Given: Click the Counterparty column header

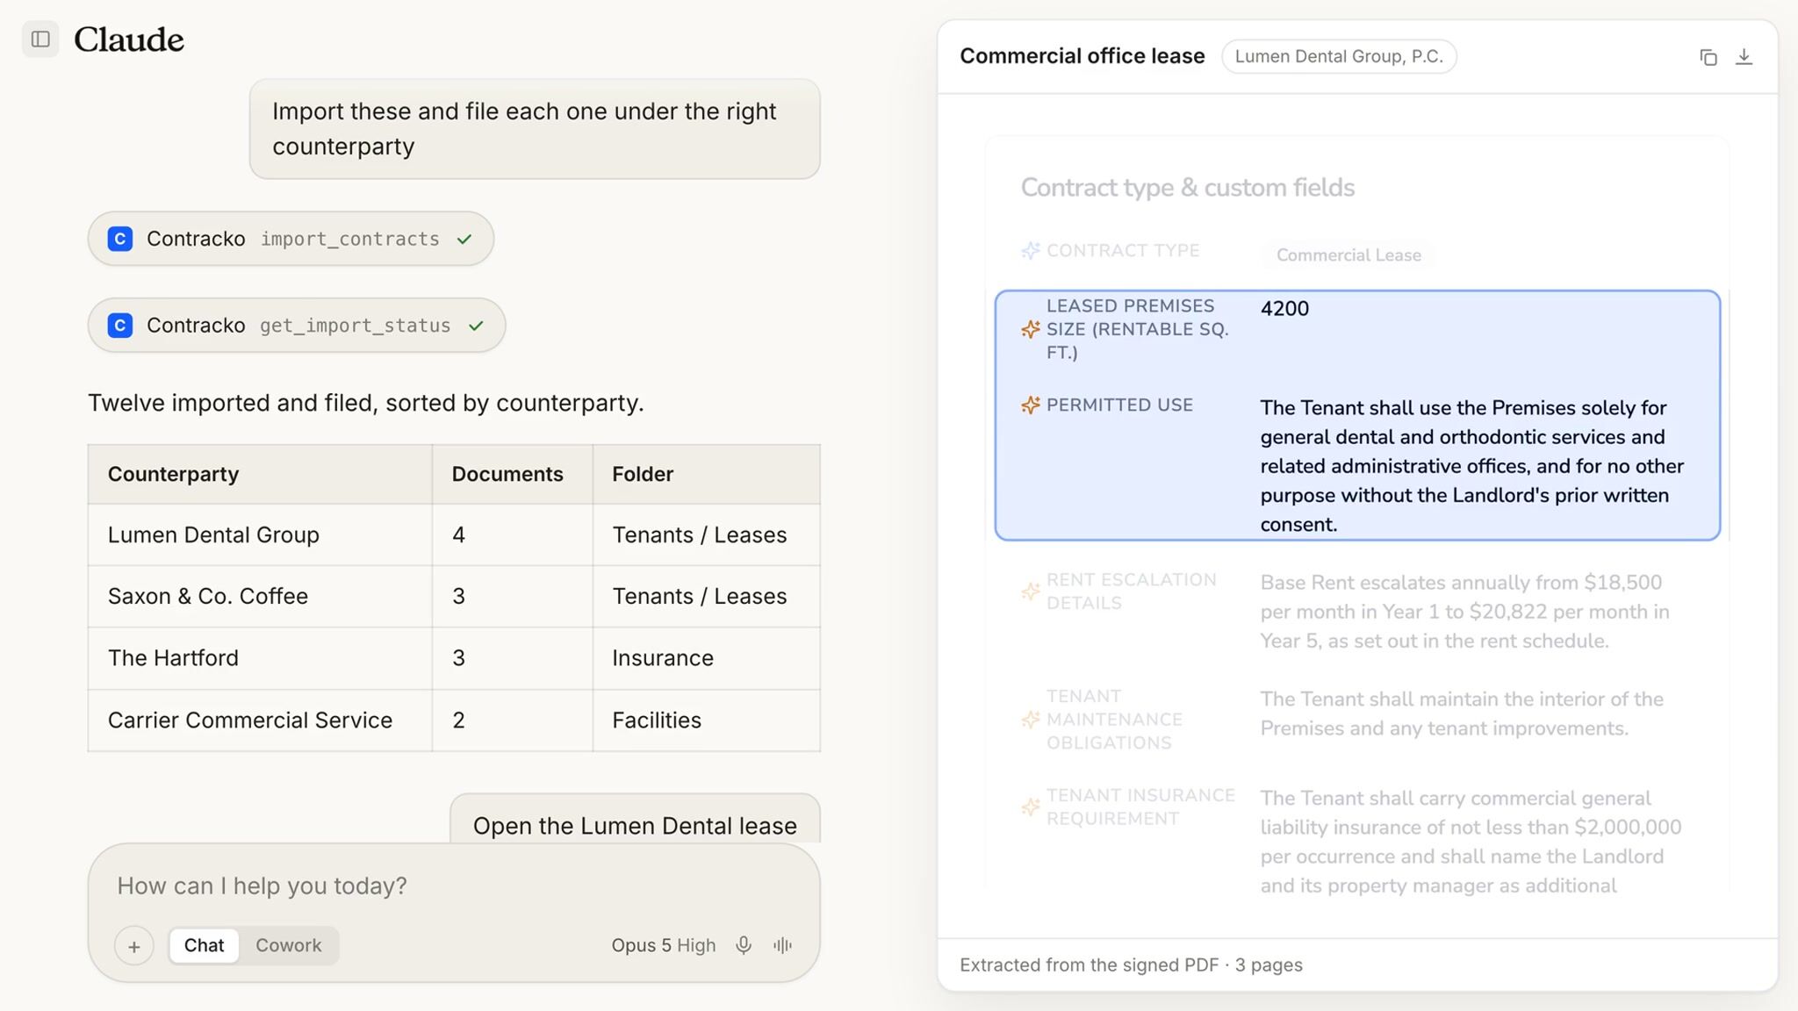Looking at the screenshot, I should 260,475.
